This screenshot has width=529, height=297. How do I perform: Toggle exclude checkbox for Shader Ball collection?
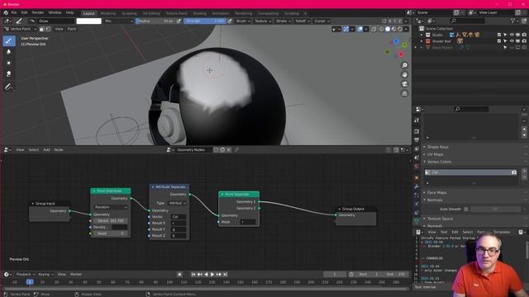(x=499, y=41)
